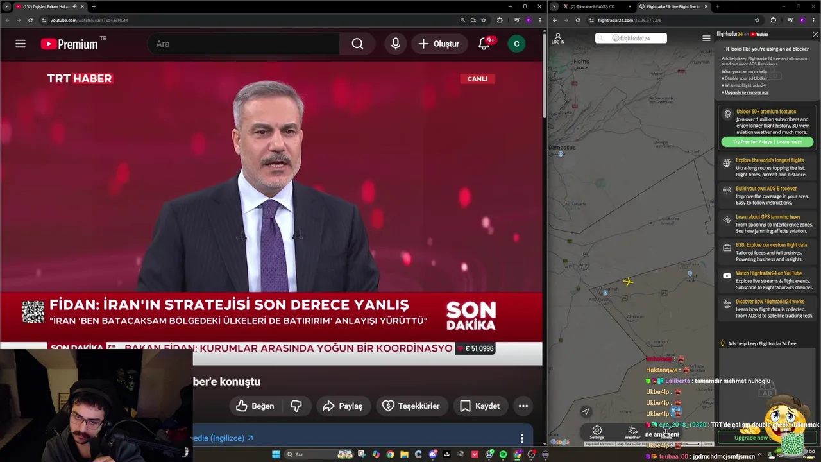
Task: Open extensions puzzle icon in YouTube window
Action: (x=500, y=20)
